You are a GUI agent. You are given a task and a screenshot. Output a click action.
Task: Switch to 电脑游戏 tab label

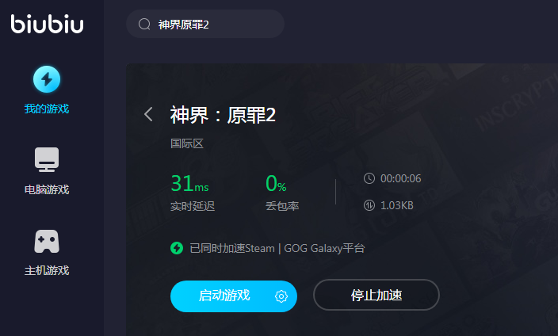47,189
